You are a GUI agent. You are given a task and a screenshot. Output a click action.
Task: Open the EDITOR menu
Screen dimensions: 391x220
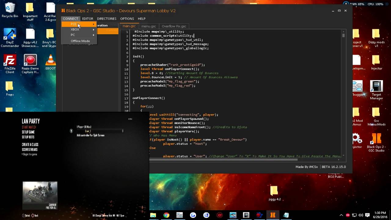pyautogui.click(x=88, y=19)
